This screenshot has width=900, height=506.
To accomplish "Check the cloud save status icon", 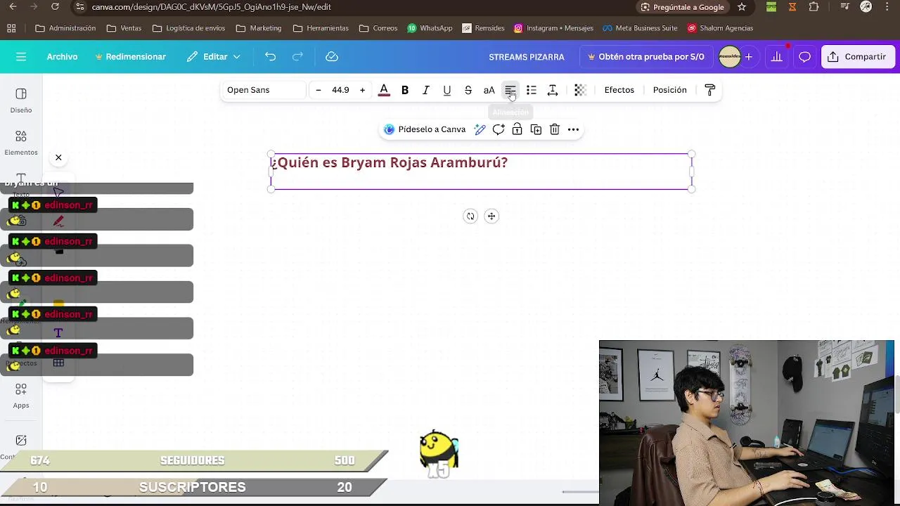I will [x=332, y=57].
